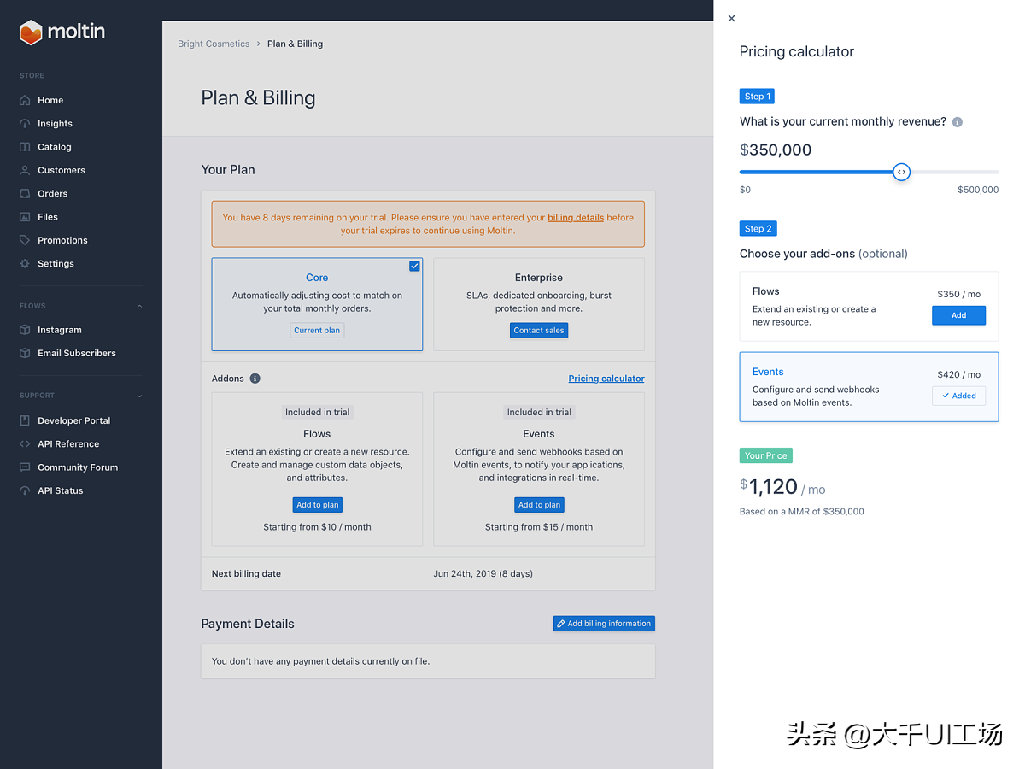This screenshot has height=769, width=1025.
Task: Click the $350 / mo Flows price
Action: pyautogui.click(x=958, y=294)
